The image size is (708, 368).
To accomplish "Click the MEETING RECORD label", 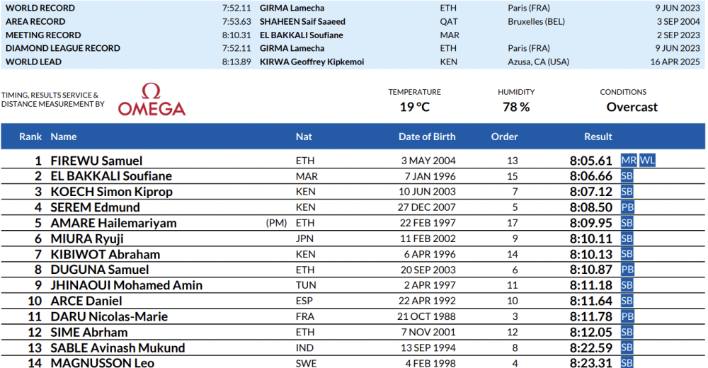I will point(43,35).
